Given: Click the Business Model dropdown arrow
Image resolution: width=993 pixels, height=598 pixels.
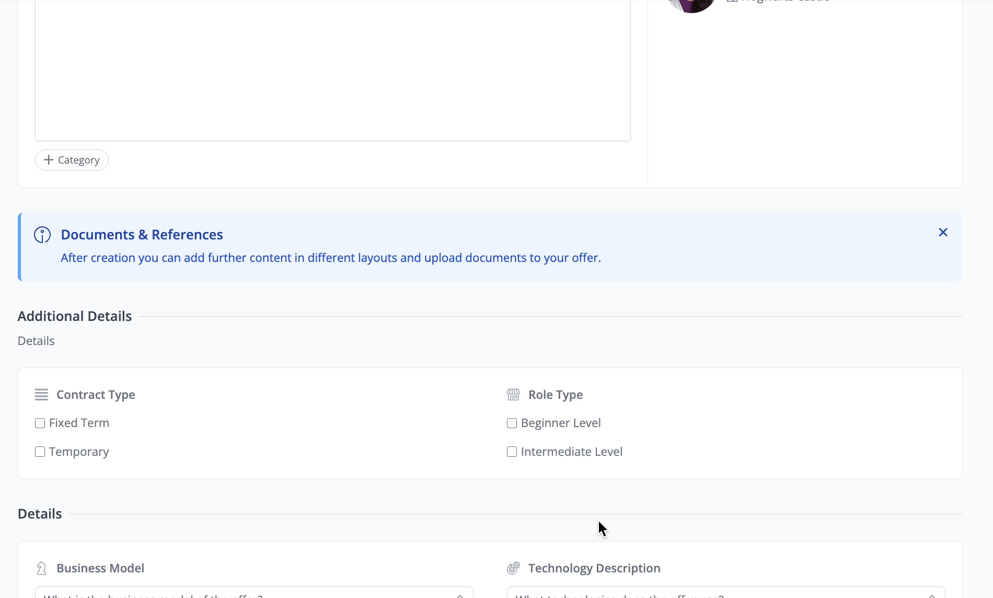Looking at the screenshot, I should 460,595.
